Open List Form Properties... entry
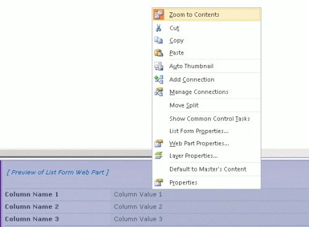Viewport: 309px width, 227px height. (x=206, y=131)
